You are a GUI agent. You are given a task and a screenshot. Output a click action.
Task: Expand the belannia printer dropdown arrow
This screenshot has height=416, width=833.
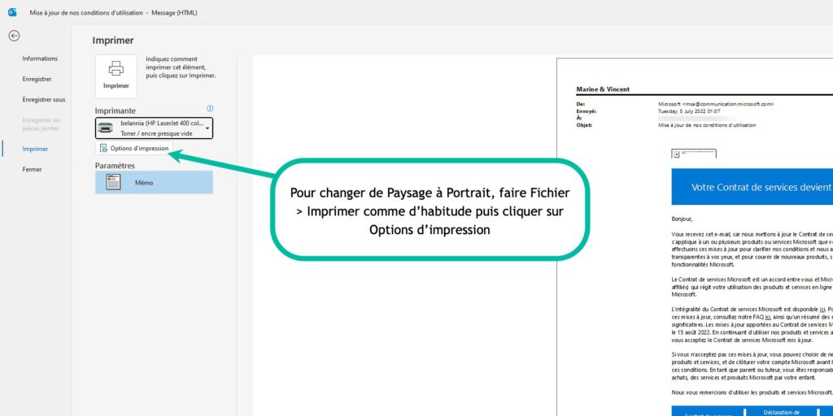coord(207,128)
